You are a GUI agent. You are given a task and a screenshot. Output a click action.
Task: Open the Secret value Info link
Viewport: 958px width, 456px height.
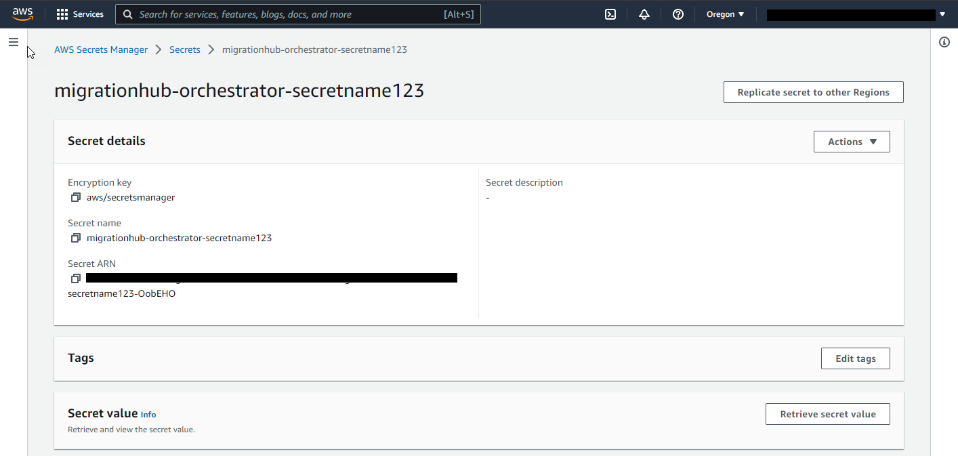148,415
